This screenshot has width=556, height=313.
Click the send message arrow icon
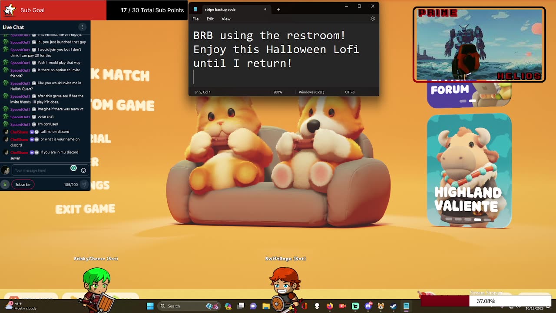click(84, 184)
